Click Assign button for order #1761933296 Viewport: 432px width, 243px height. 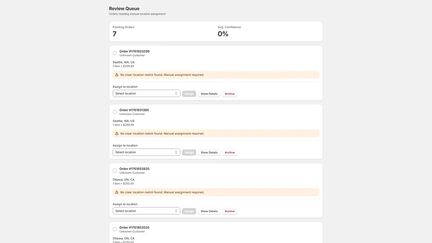(189, 93)
